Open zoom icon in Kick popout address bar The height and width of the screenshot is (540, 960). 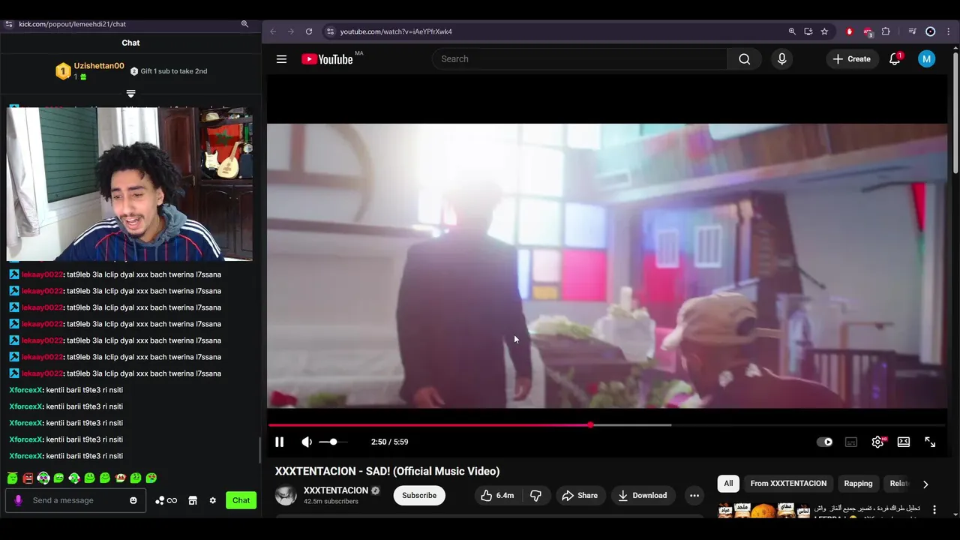[x=244, y=24]
